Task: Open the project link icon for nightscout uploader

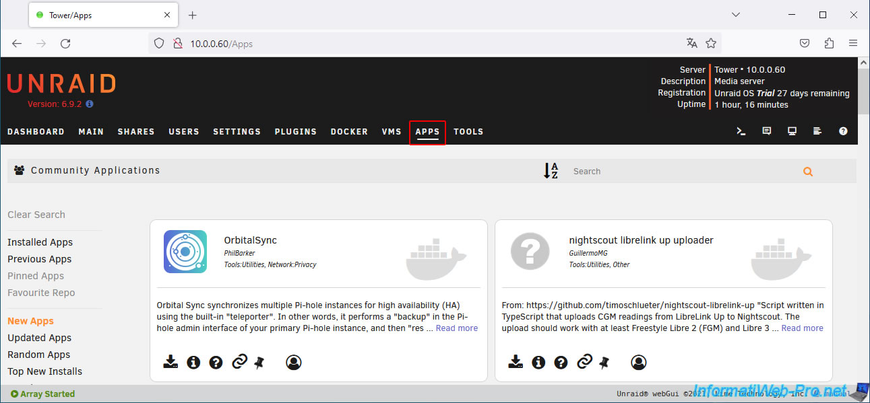Action: (584, 363)
